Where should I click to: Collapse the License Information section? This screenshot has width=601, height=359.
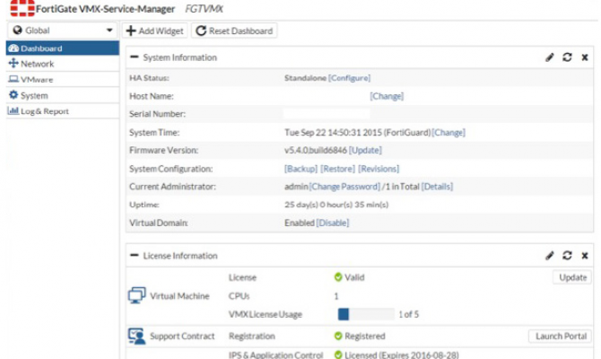135,256
